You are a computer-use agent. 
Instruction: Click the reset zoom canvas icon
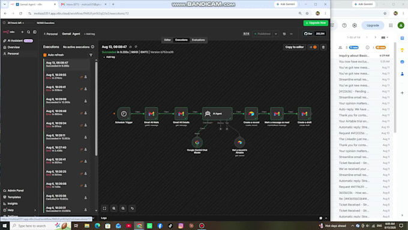132,208
